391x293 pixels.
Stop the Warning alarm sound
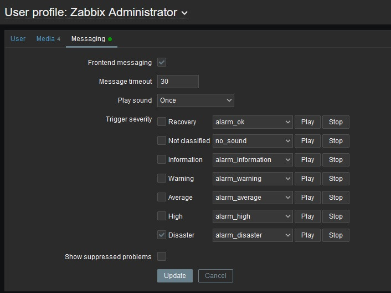click(336, 179)
